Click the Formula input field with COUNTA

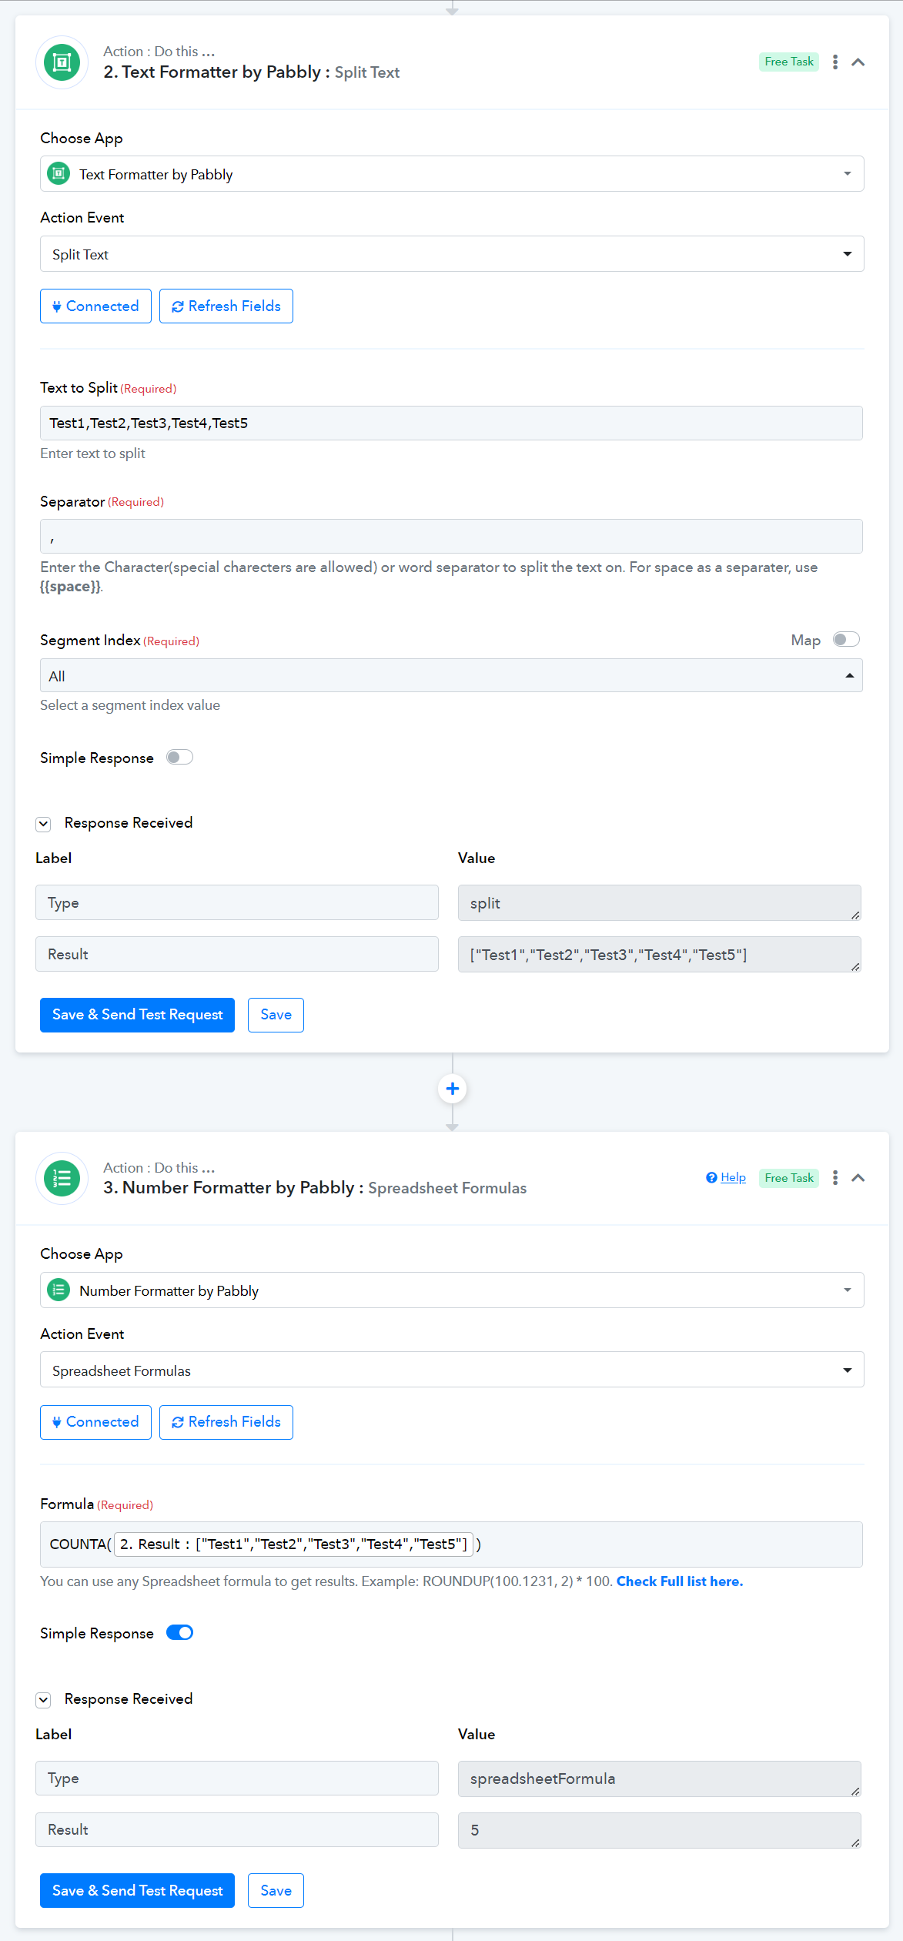[451, 1544]
